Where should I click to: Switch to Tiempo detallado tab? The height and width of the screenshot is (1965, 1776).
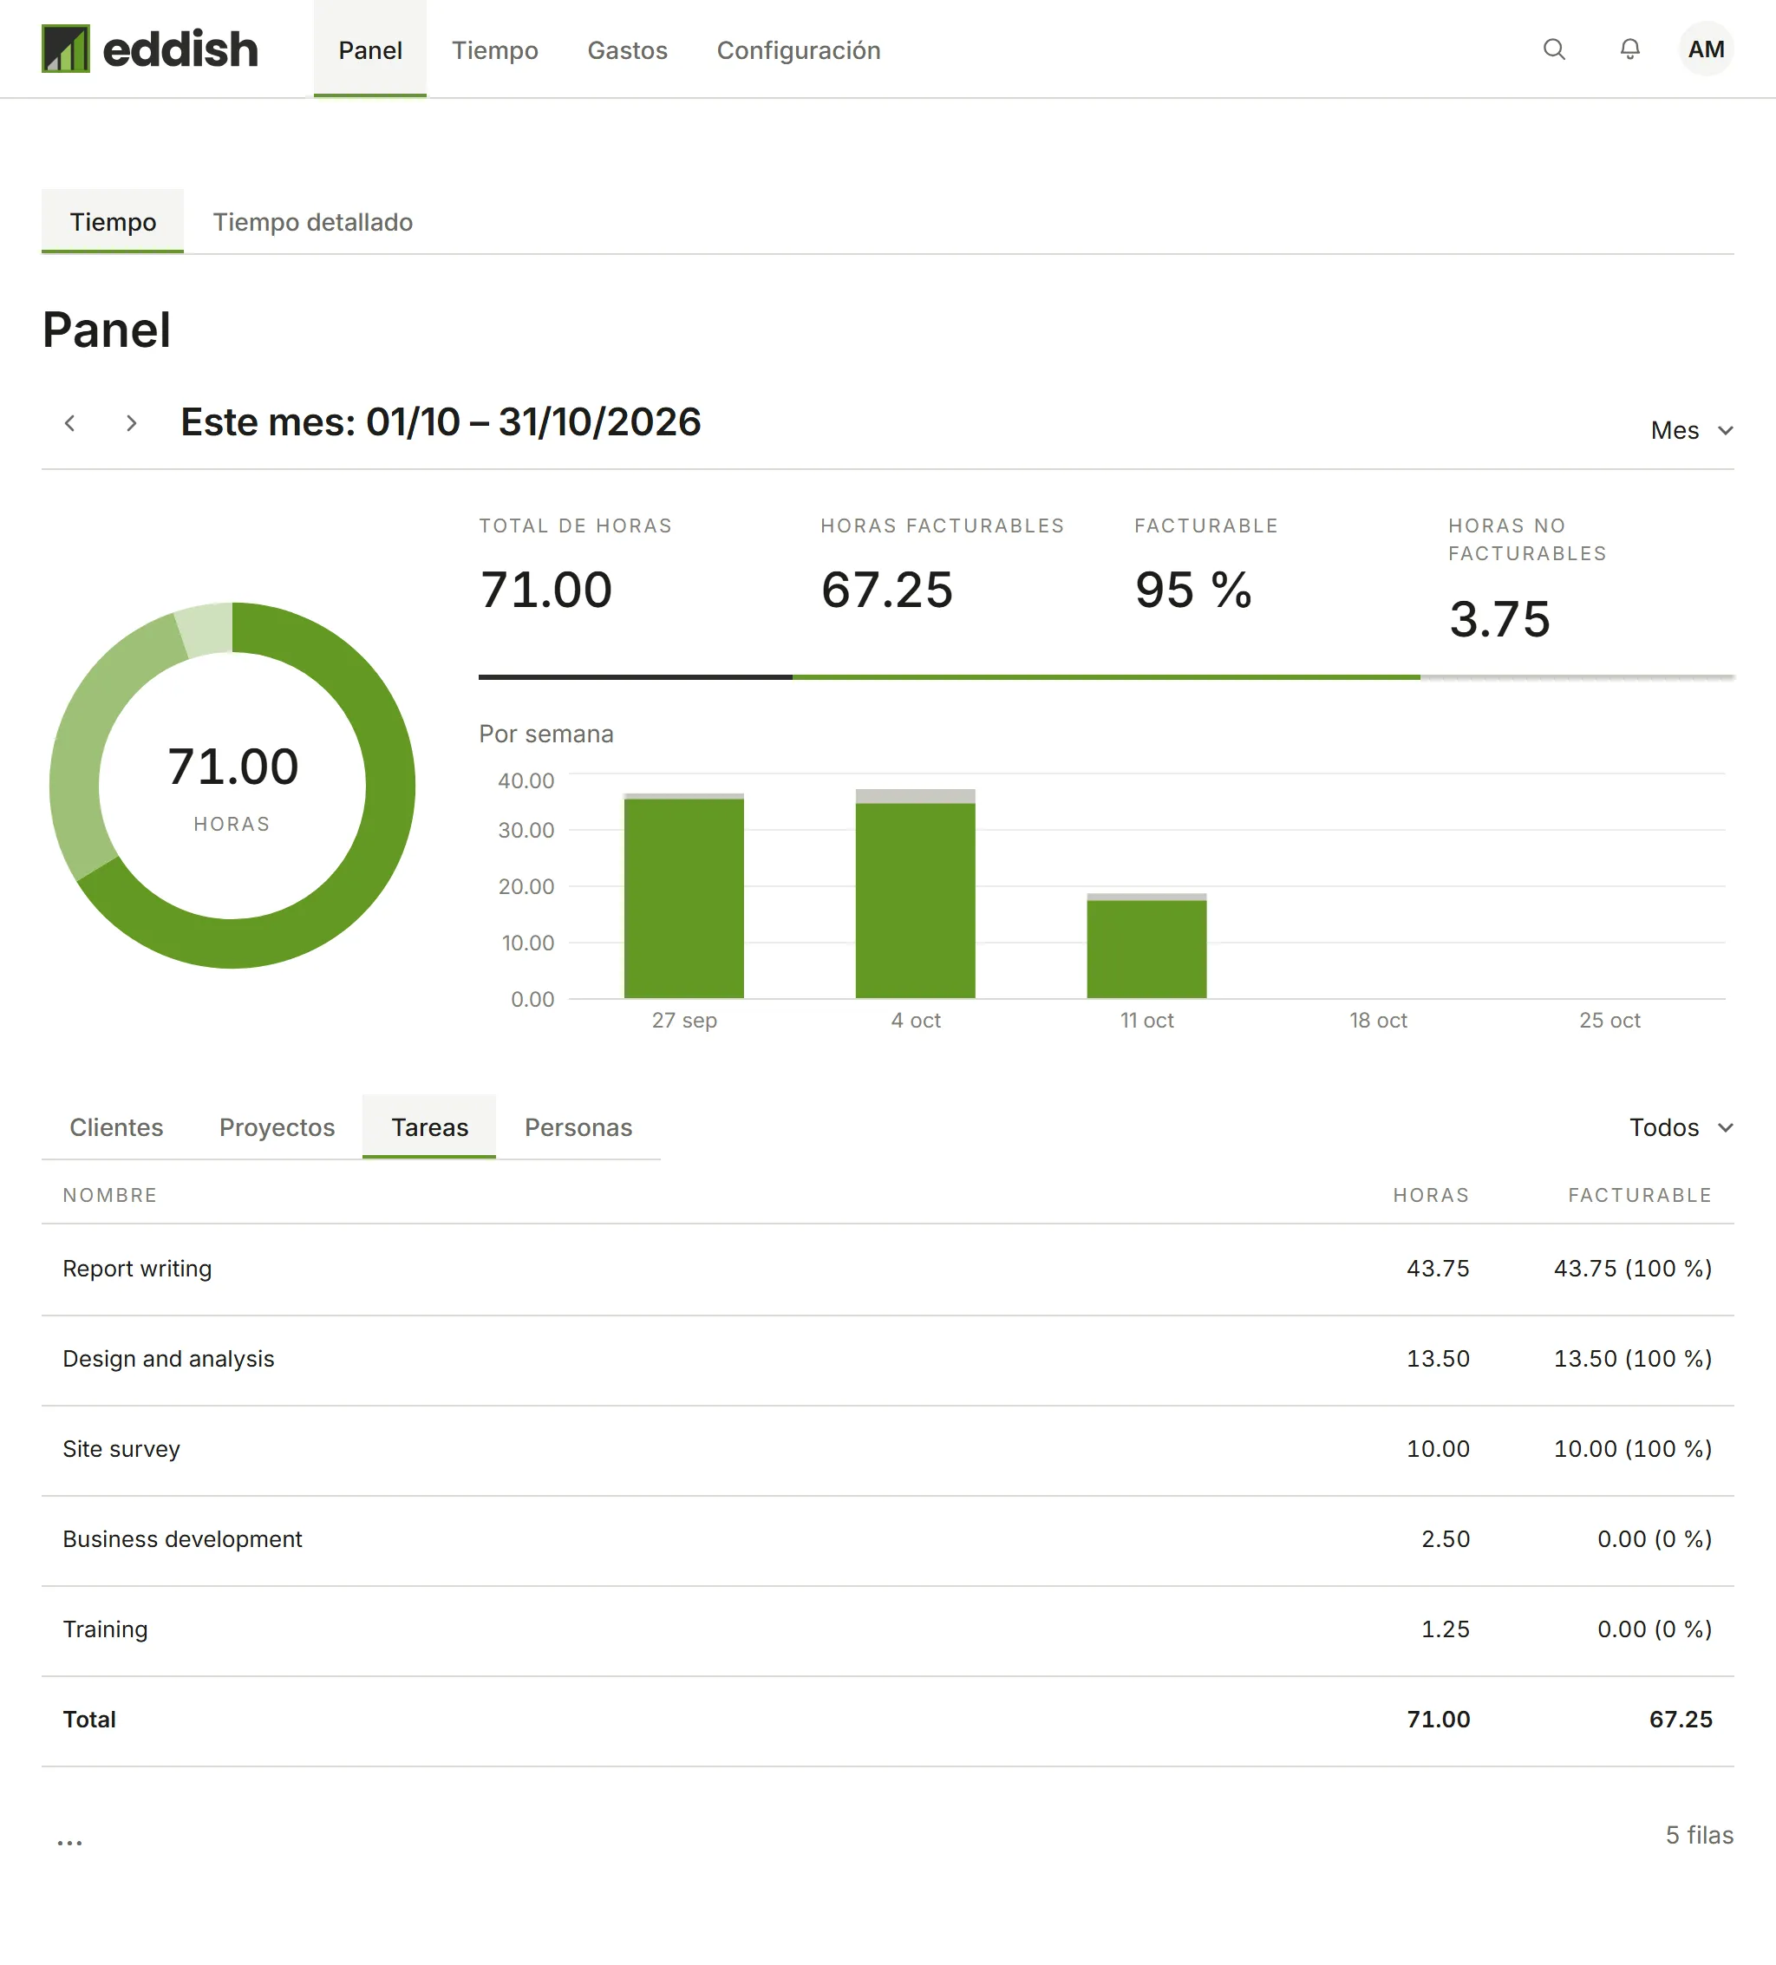click(x=313, y=221)
